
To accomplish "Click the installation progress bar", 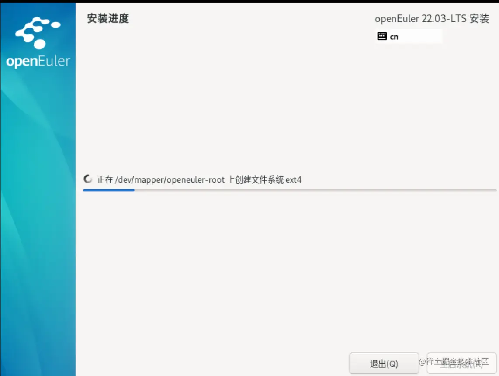I will click(290, 190).
